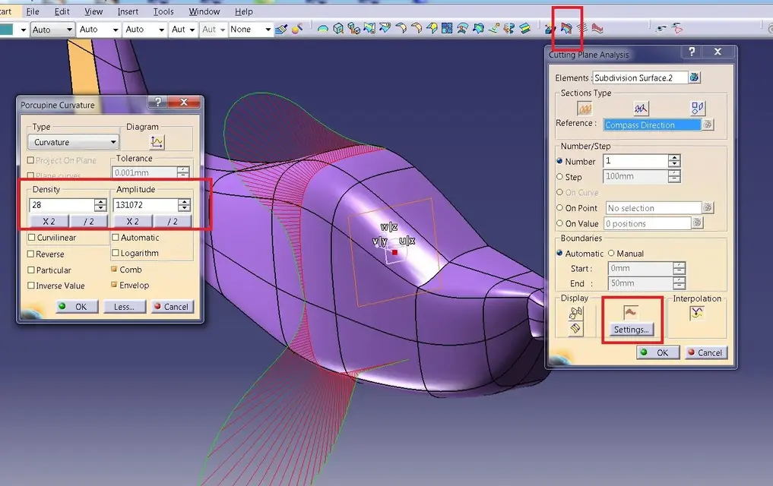The height and width of the screenshot is (486, 773).
Task: Toggle the Envelop checkbox
Action: (x=114, y=285)
